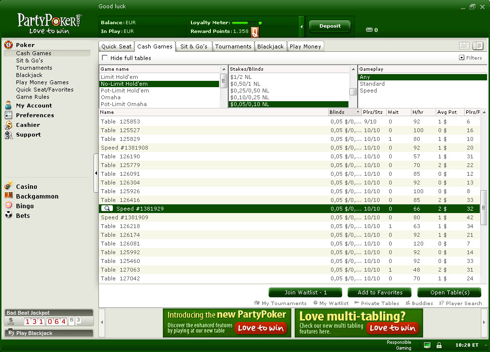Click the table list vertical scrollbar handle

(x=483, y=208)
